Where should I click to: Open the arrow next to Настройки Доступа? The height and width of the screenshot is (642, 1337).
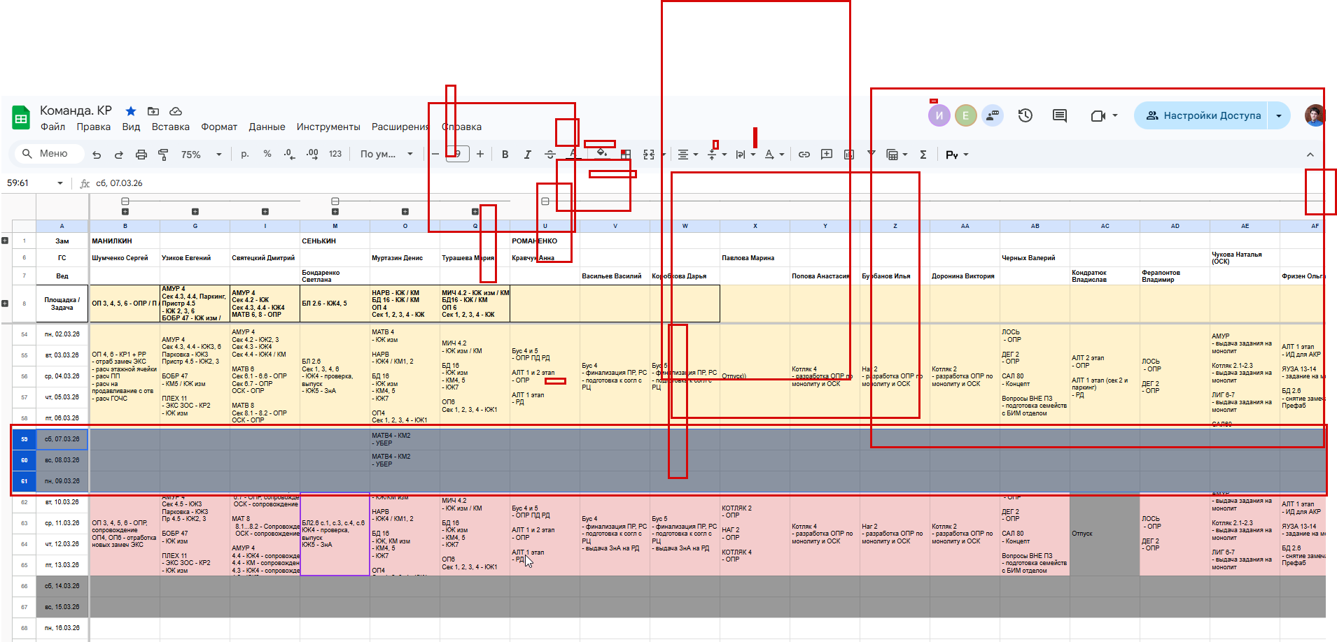(1279, 115)
